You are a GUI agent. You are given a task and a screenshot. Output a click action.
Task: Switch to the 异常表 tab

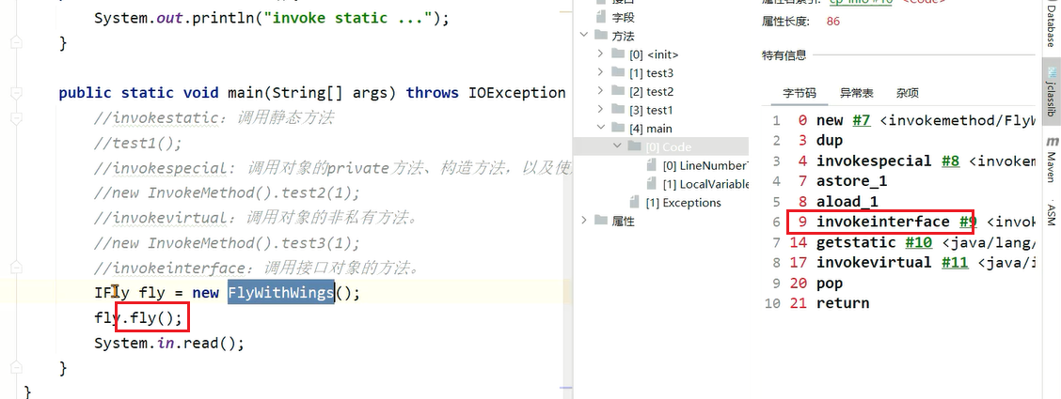point(857,93)
